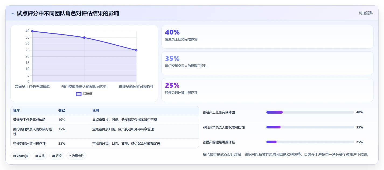
Task: Click the 对比矩阵 label in header
Action: [366, 13]
